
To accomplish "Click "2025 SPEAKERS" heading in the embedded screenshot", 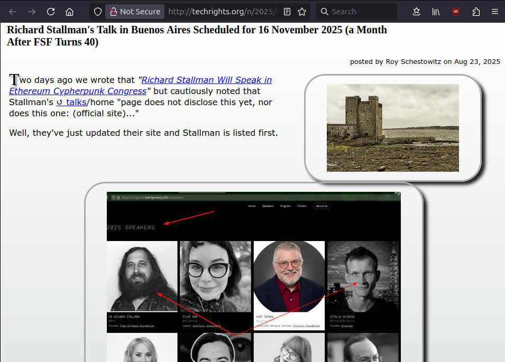I will click(131, 227).
